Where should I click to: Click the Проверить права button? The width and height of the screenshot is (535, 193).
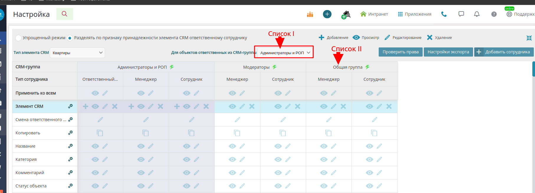(401, 52)
